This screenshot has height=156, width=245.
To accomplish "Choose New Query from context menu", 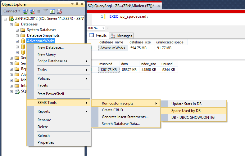I will click(x=59, y=54).
